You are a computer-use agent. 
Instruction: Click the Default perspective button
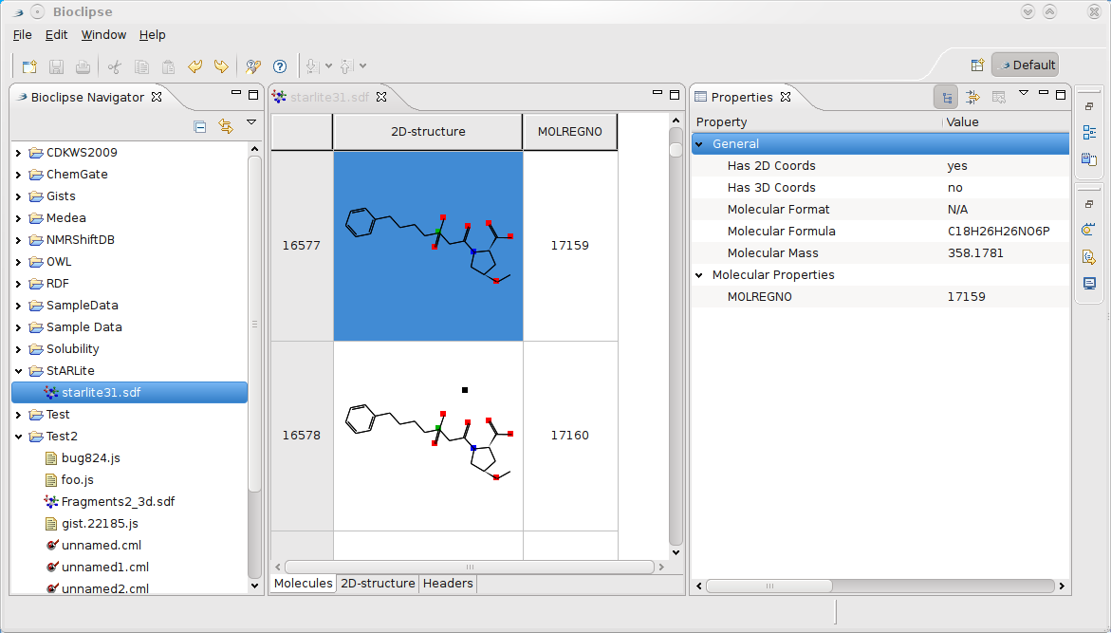point(1025,65)
